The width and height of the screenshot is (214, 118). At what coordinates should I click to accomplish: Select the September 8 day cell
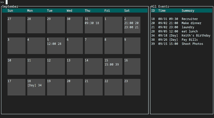113,46
